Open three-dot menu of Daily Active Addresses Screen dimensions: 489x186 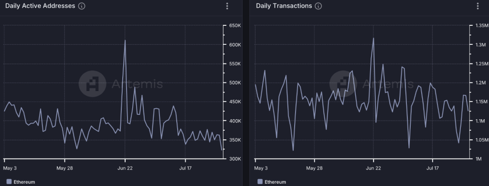[x=227, y=6]
